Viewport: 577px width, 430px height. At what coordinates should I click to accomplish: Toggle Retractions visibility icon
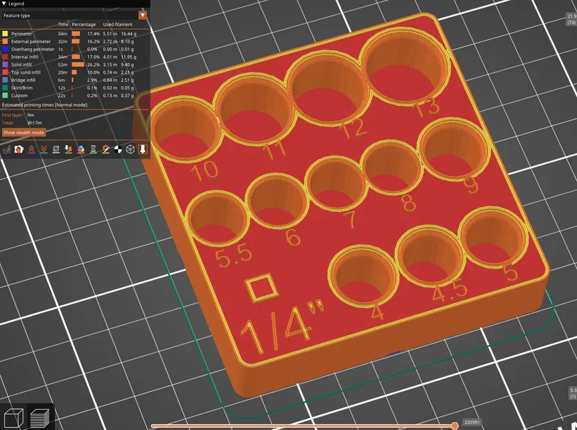pos(31,149)
